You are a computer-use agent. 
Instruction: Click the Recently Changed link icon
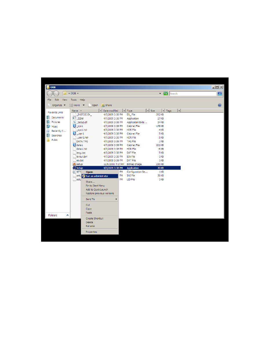48,131
